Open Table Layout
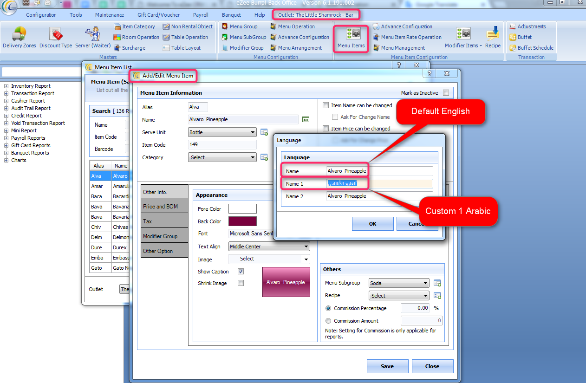Image resolution: width=586 pixels, height=383 pixels. point(182,48)
